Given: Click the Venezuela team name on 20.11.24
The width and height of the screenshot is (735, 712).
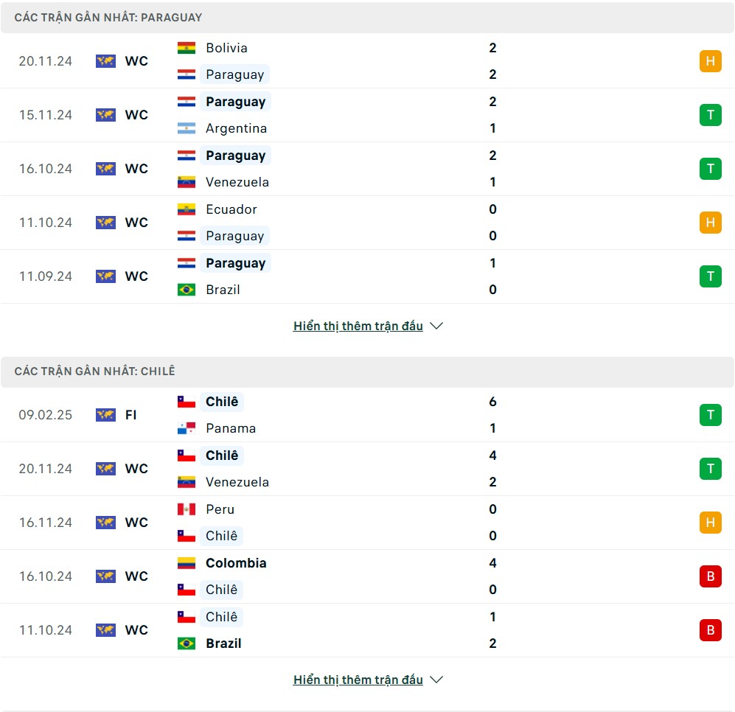Looking at the screenshot, I should [237, 482].
